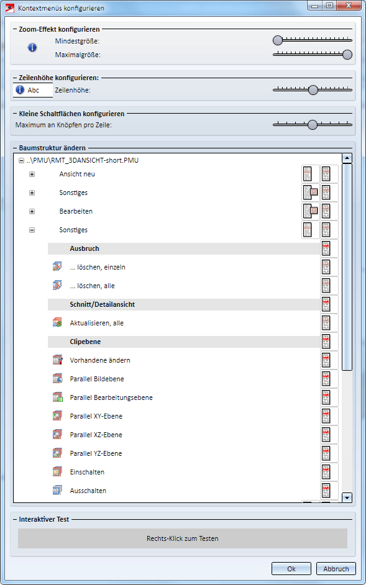Screen dimensions: 366x585
Task: Toggle the page icon in '... löschen, einzeln' row
Action: click(329, 267)
